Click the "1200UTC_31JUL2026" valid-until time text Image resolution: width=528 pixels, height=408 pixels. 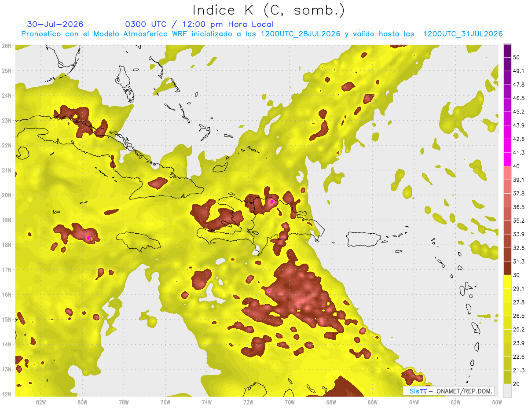pos(463,34)
